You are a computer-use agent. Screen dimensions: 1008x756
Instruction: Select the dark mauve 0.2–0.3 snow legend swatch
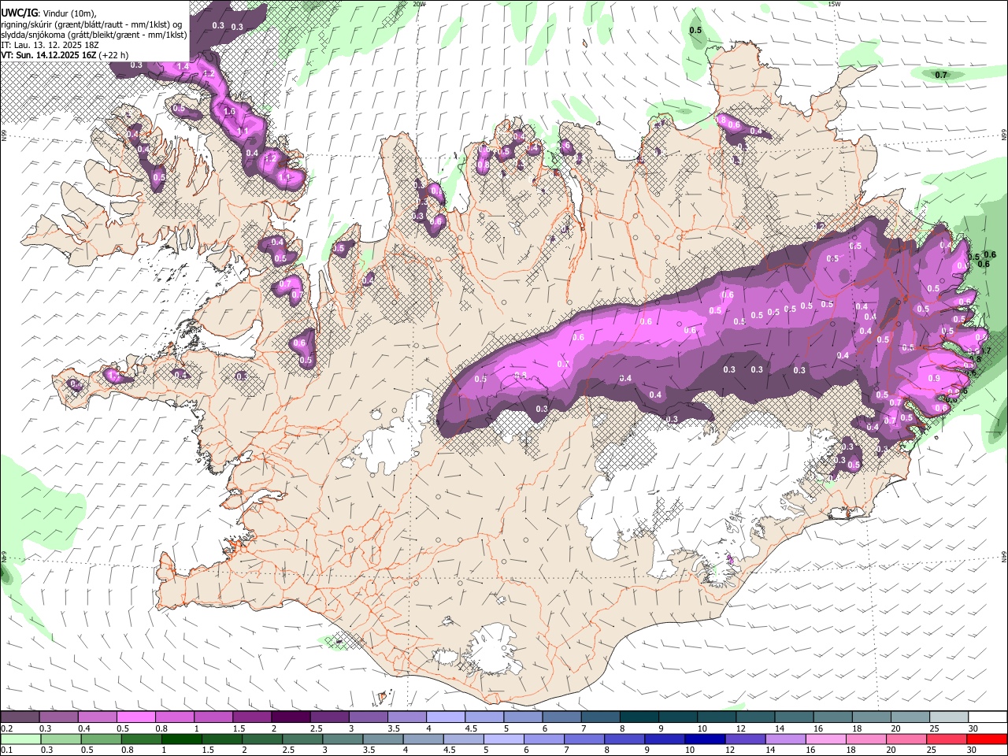click(20, 717)
